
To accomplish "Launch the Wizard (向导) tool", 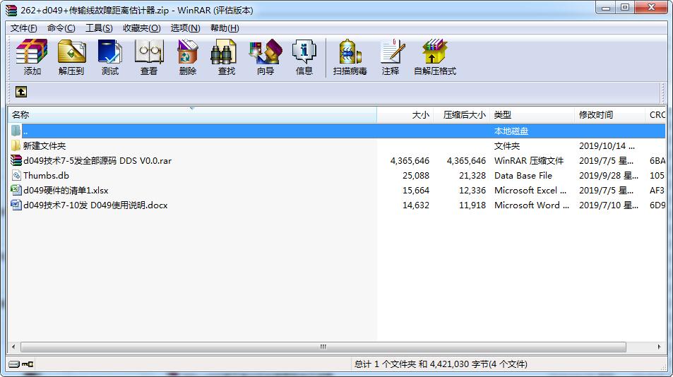I will pyautogui.click(x=266, y=57).
